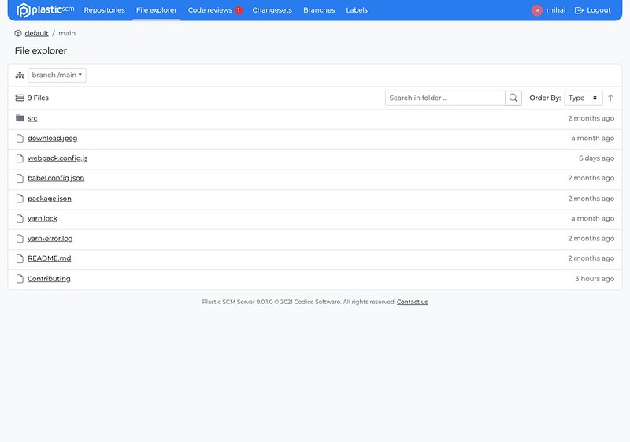
Task: Click the 9 Files list icon
Action: tap(20, 98)
